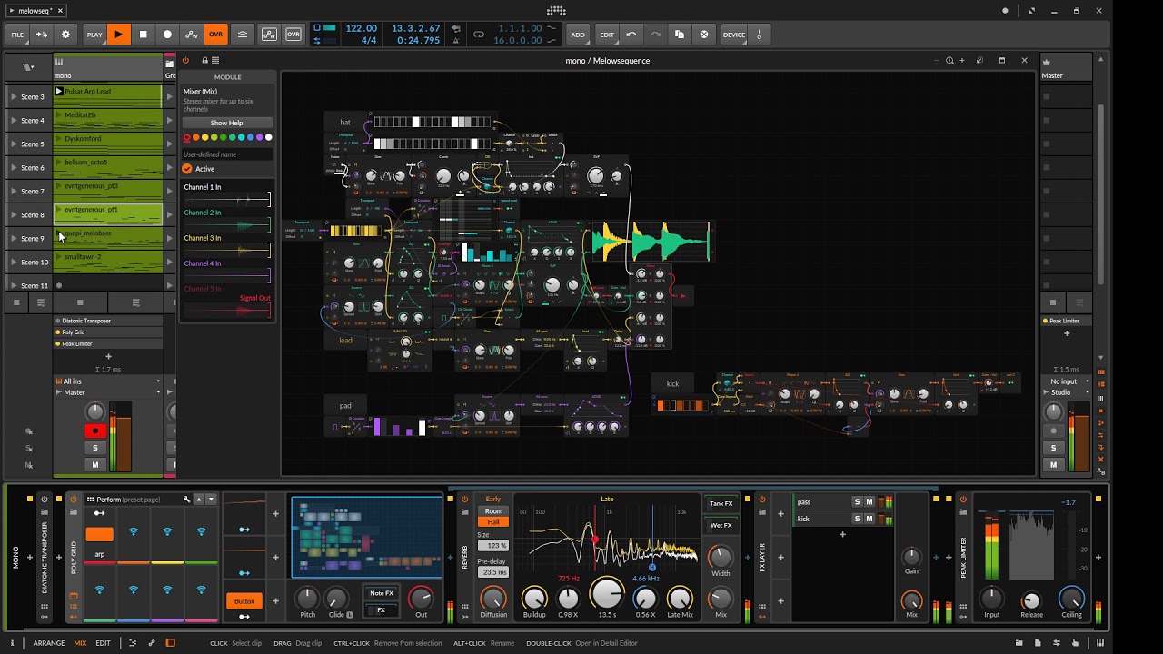This screenshot has height=654, width=1163.
Task: Click Show Help button
Action: point(227,123)
